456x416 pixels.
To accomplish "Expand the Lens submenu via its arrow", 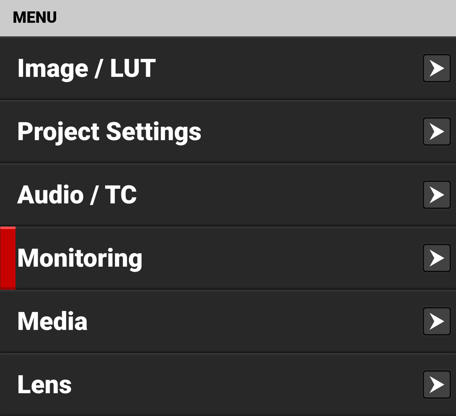I will tap(437, 384).
